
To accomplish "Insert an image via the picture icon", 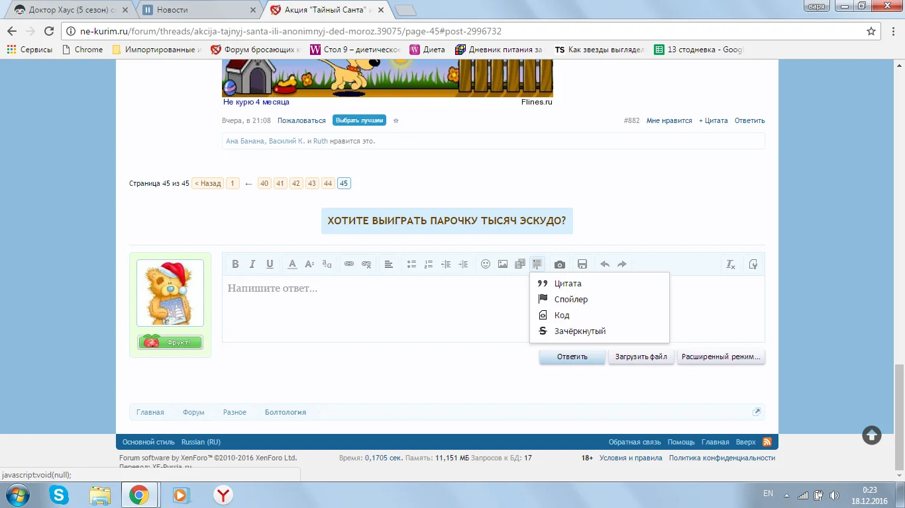I will click(x=503, y=264).
